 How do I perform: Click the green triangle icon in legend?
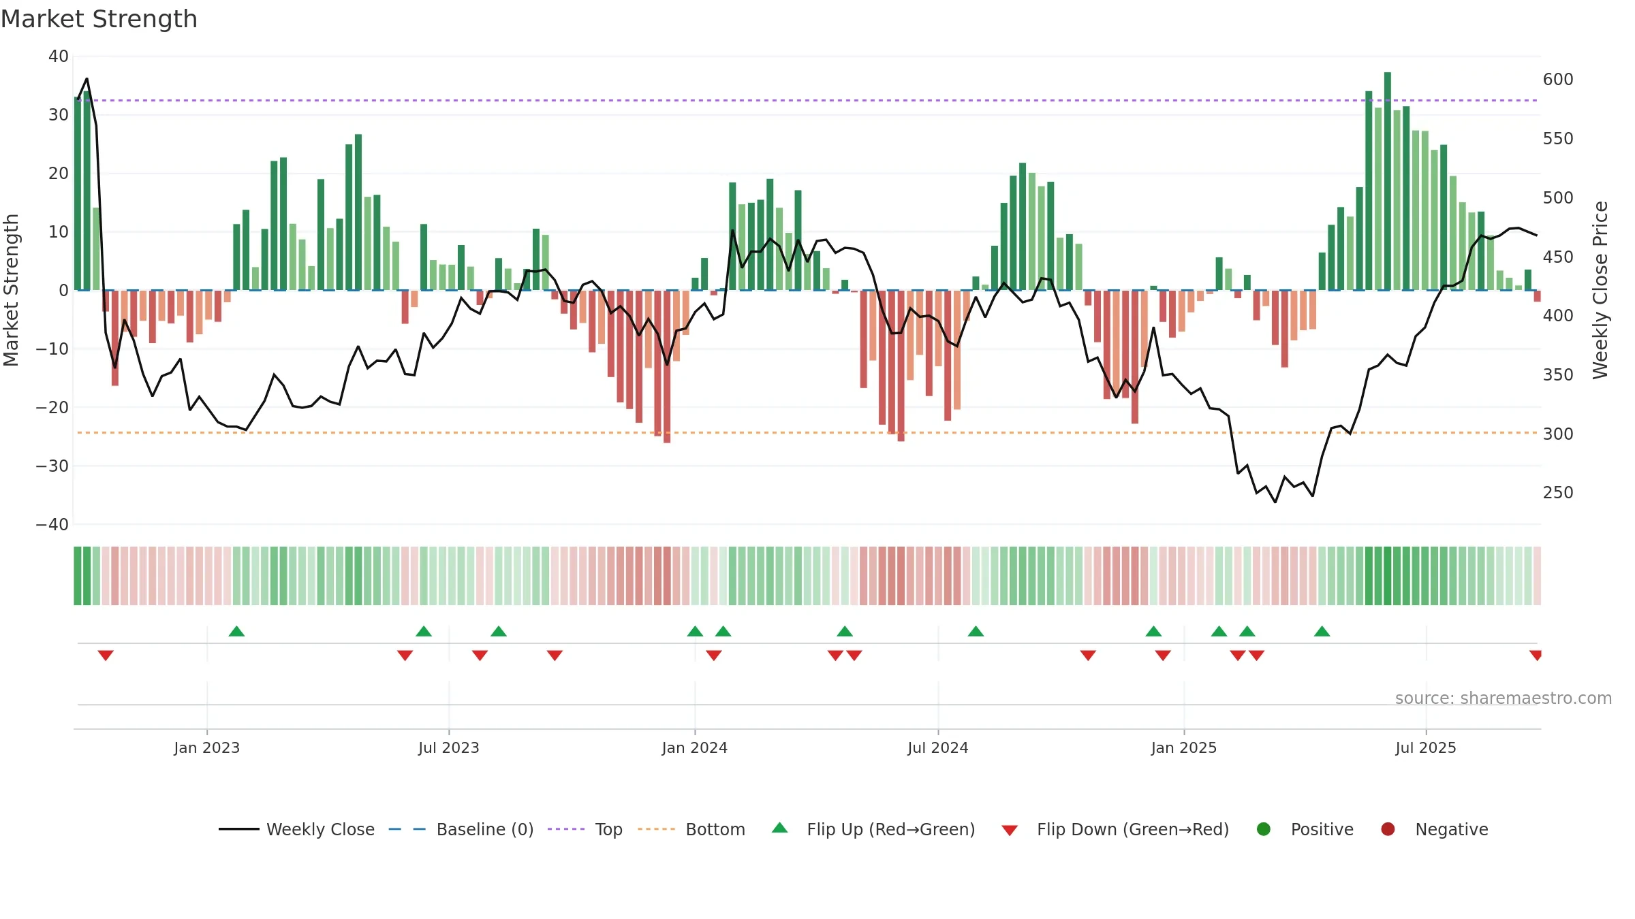[780, 828]
